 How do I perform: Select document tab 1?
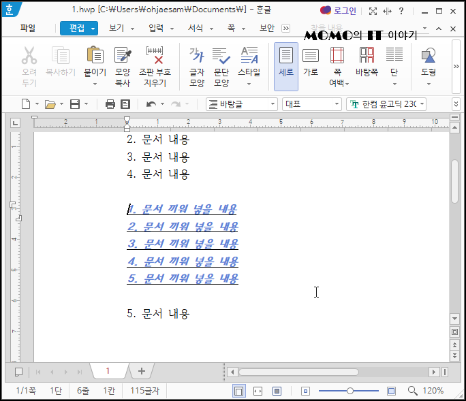[108, 370]
